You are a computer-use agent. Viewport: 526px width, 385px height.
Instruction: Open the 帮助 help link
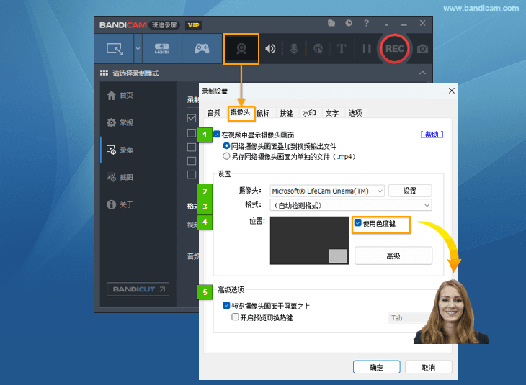pos(432,135)
